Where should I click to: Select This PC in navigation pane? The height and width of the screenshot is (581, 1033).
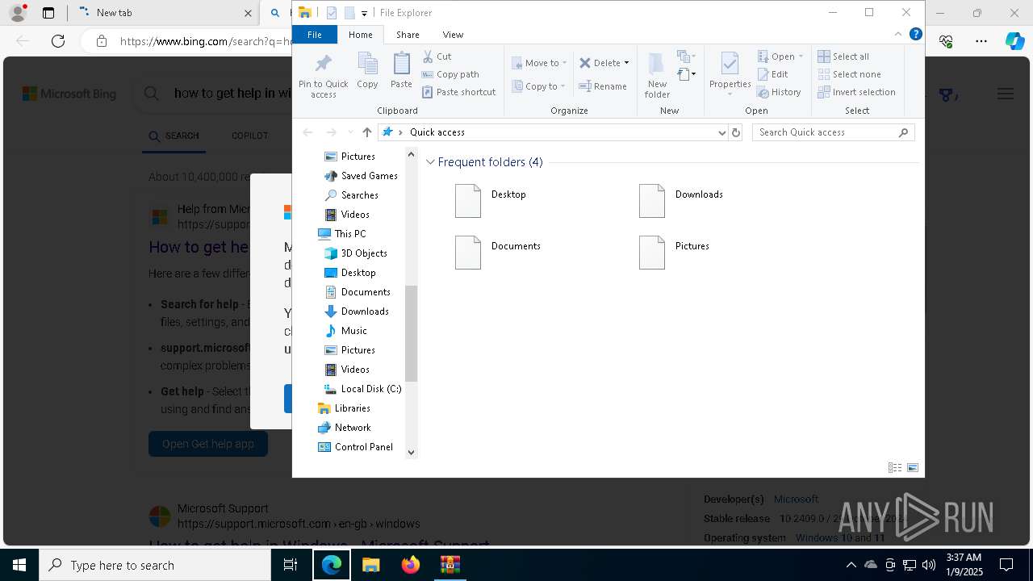point(342,234)
